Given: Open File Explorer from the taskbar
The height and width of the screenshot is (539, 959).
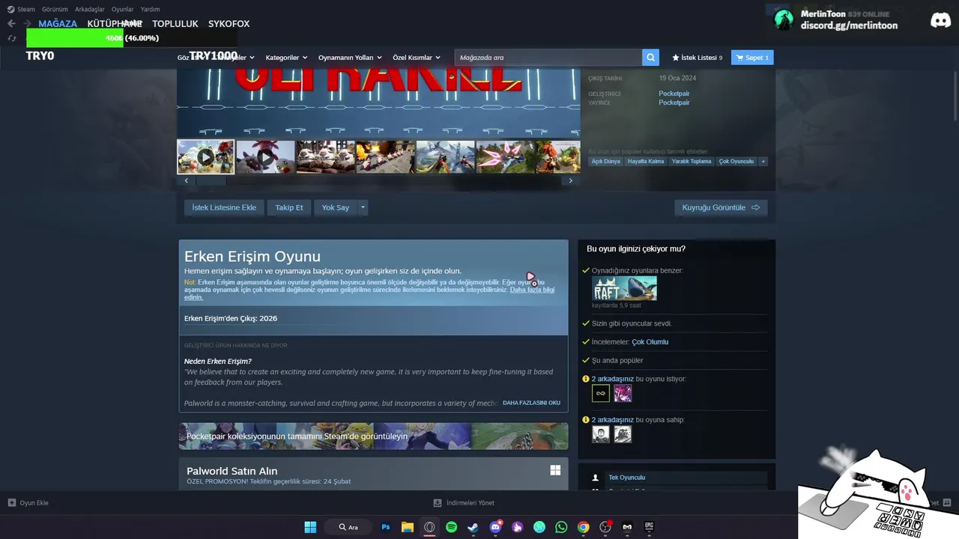Looking at the screenshot, I should tap(408, 527).
